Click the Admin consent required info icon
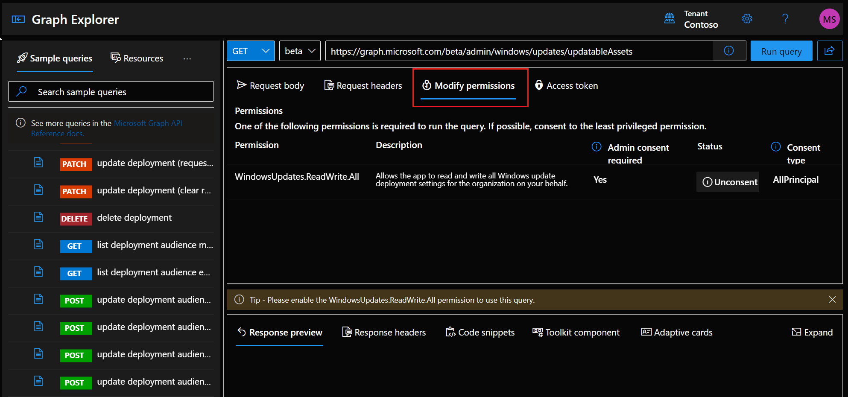 tap(597, 147)
